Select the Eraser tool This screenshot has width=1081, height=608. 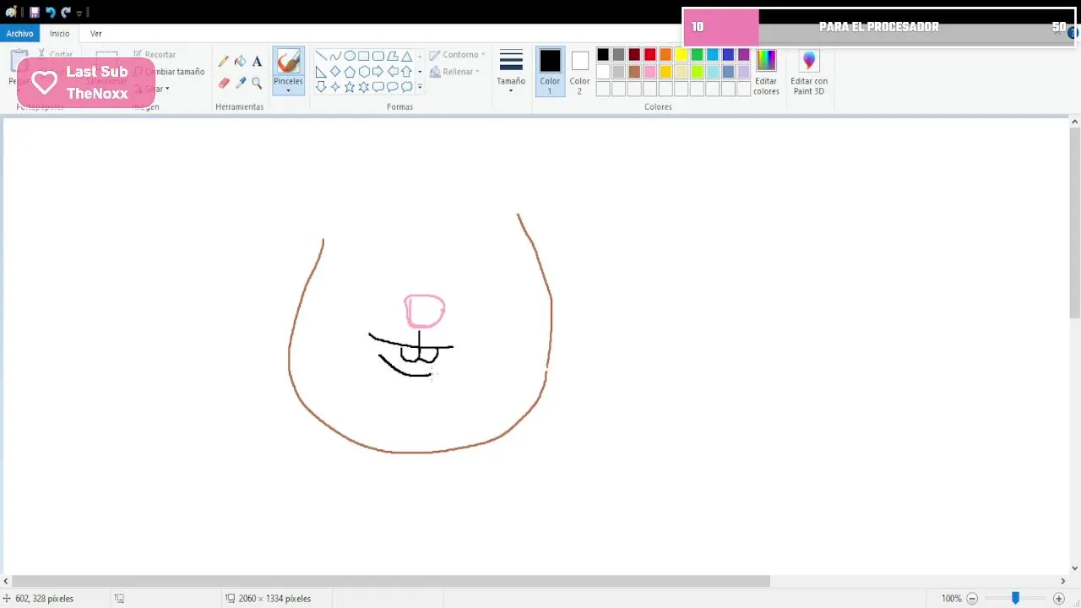coord(224,83)
